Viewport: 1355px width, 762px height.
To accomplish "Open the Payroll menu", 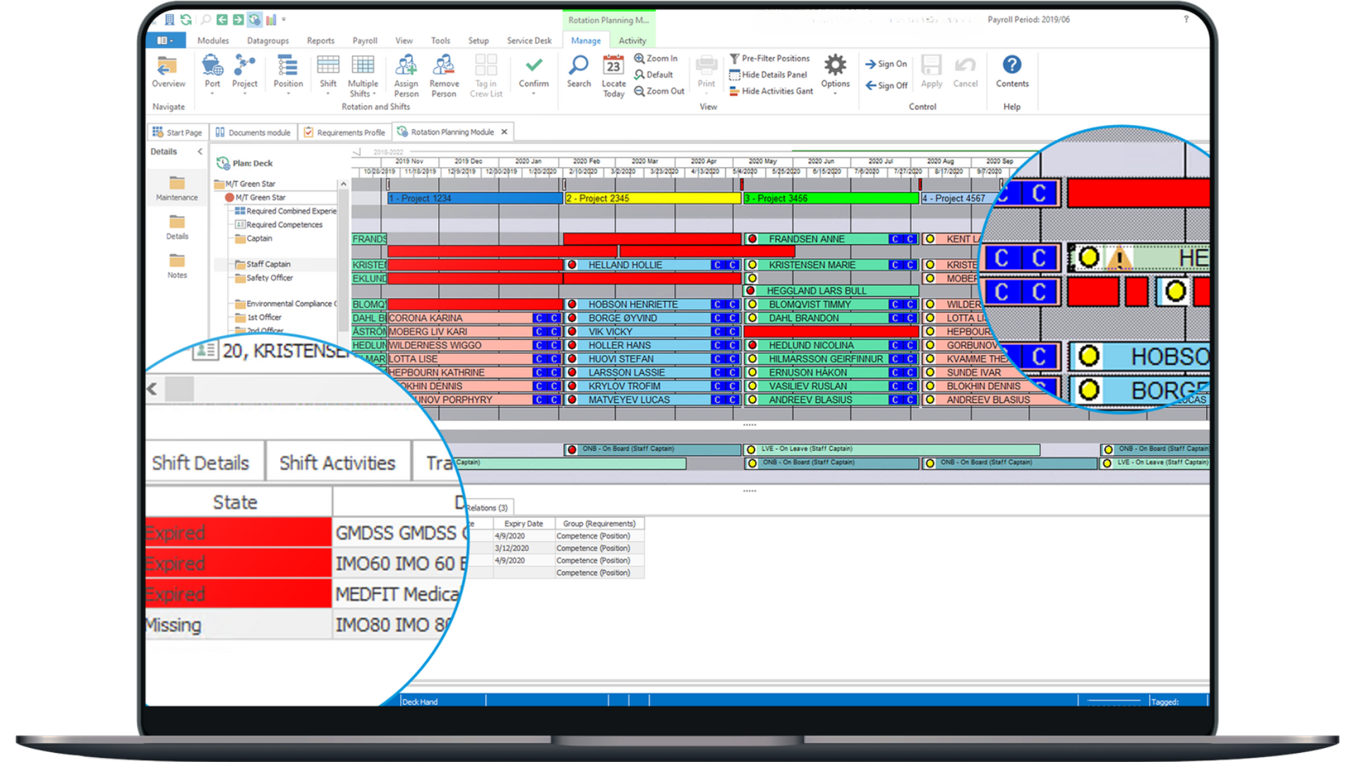I will point(365,41).
